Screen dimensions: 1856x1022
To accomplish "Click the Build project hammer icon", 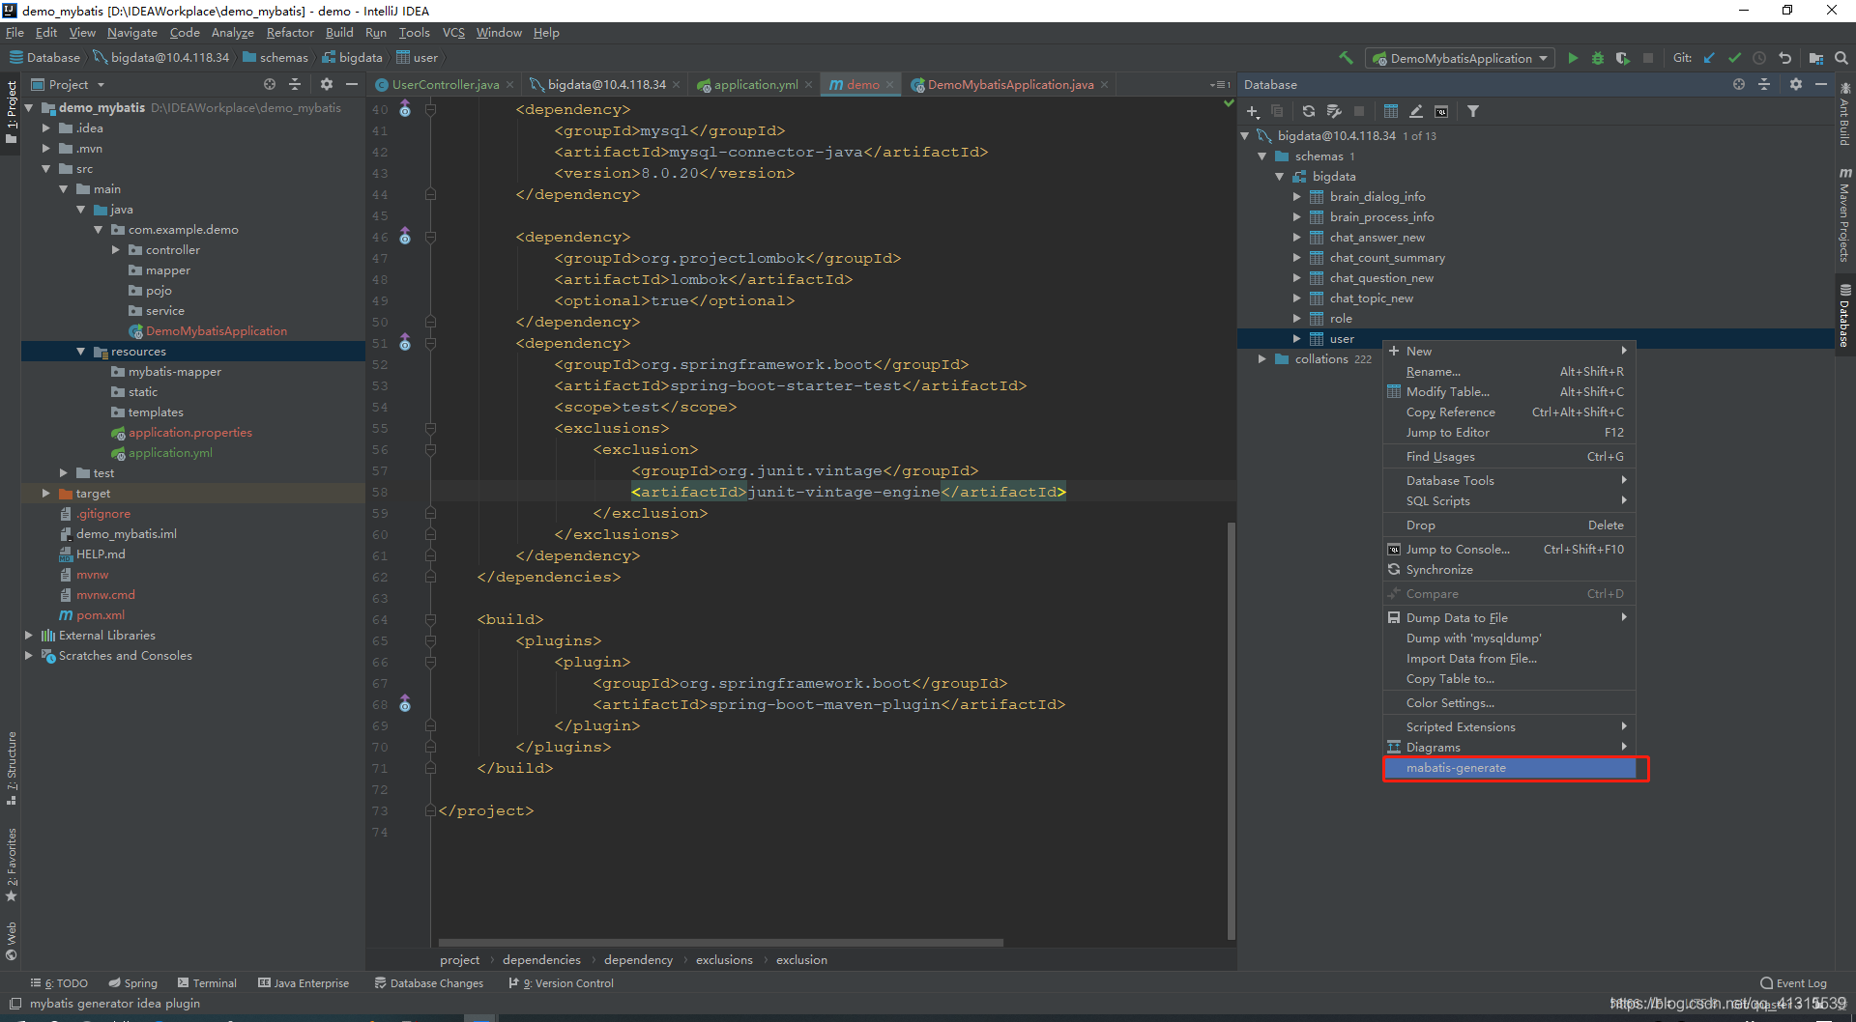I will coord(1346,58).
